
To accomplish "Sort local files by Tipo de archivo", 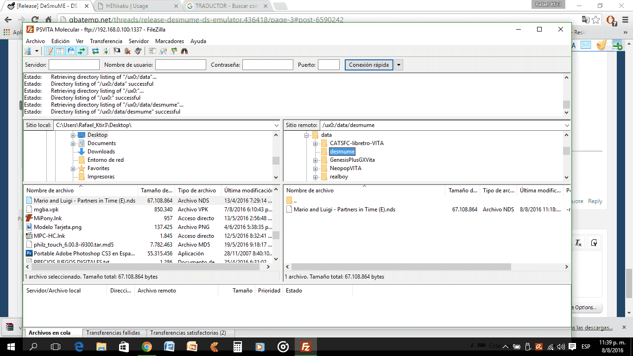I will tap(198, 191).
